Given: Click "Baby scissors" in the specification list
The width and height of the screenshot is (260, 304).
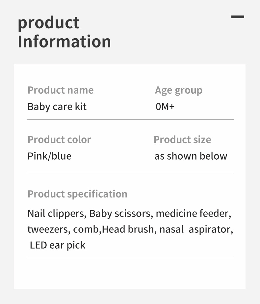Looking at the screenshot, I should (x=120, y=213).
